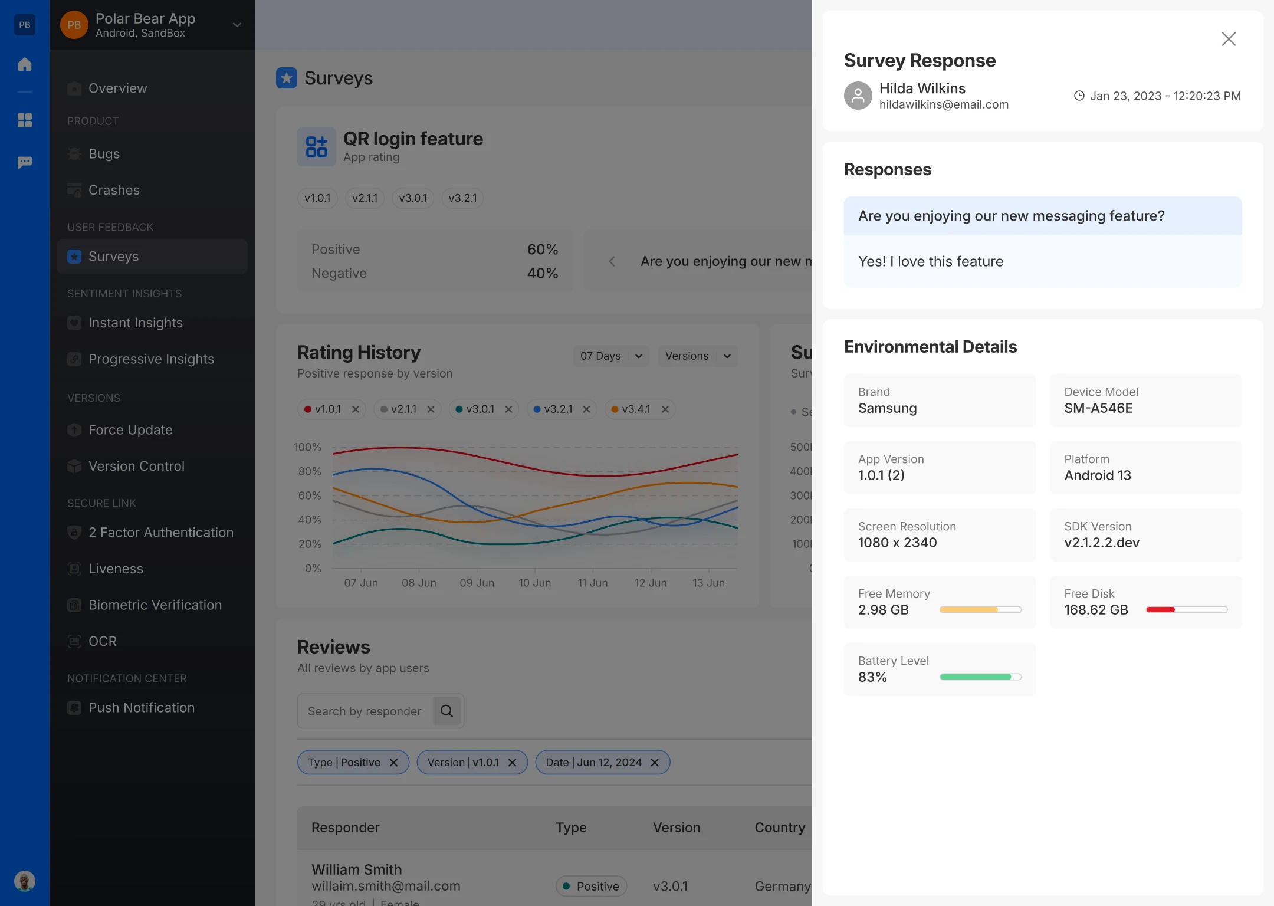Open Crashes in the sidebar menu
This screenshot has width=1274, height=906.
(114, 190)
